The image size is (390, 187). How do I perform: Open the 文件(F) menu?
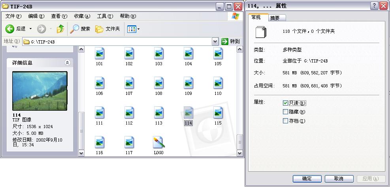tap(13, 16)
